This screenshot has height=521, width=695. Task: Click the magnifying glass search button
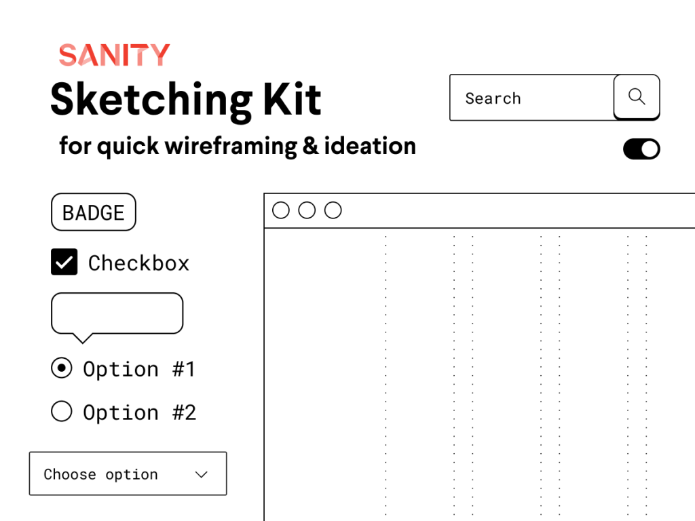[x=637, y=97]
